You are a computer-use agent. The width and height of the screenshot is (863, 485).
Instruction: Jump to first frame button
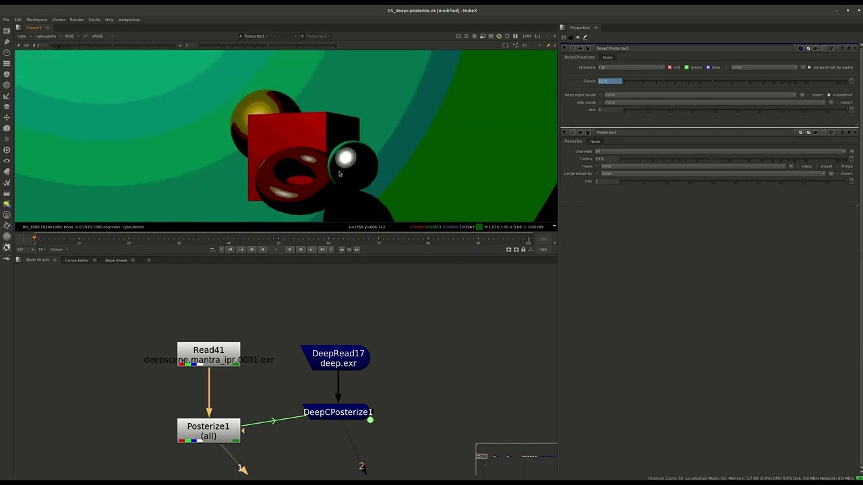[230, 249]
